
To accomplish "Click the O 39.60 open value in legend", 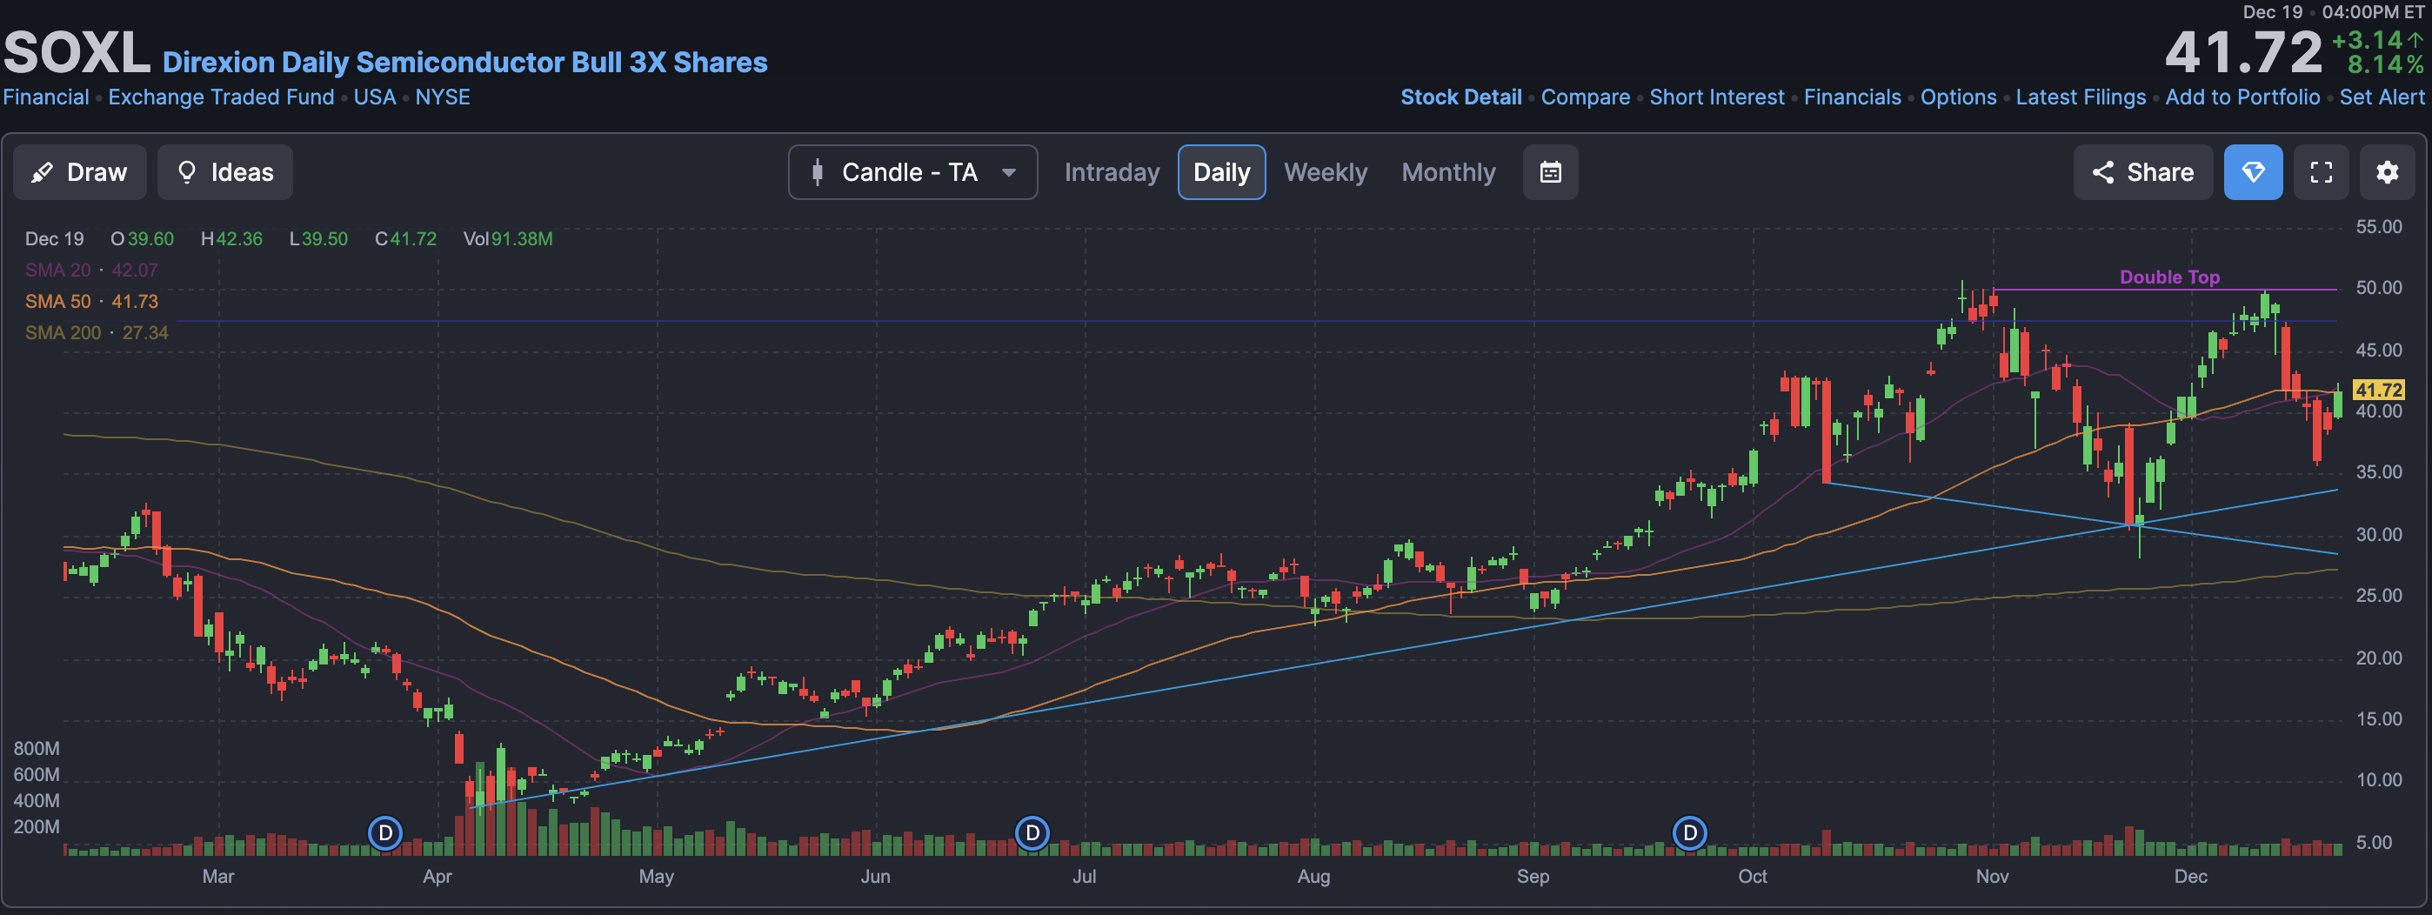I will [x=143, y=239].
